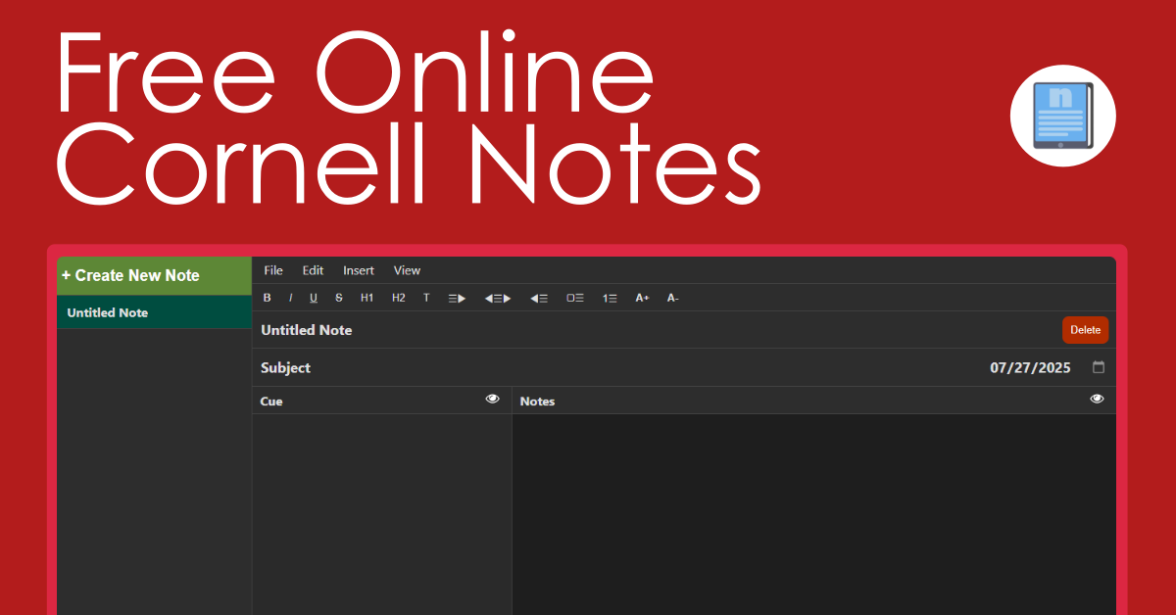The height and width of the screenshot is (615, 1176).
Task: Apply bold formatting from the toolbar
Action: [267, 298]
